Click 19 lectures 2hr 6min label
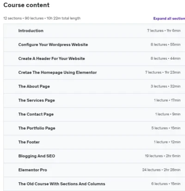This screenshot has height=191, width=185. point(163,156)
